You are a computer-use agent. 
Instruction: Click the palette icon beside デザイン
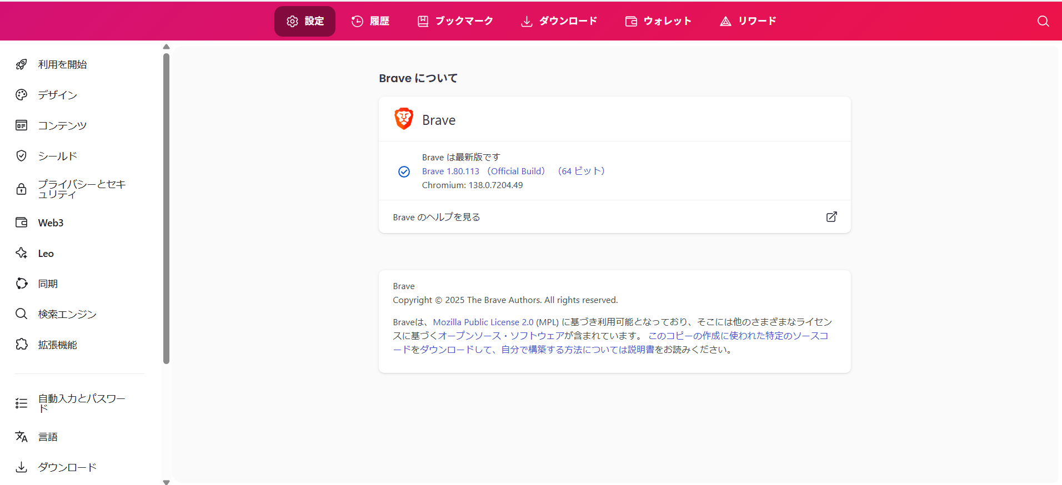pyautogui.click(x=21, y=95)
